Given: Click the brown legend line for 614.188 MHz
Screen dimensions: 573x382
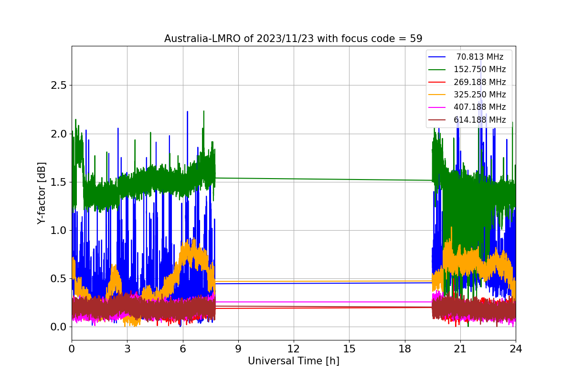Looking at the screenshot, I should click(437, 120).
